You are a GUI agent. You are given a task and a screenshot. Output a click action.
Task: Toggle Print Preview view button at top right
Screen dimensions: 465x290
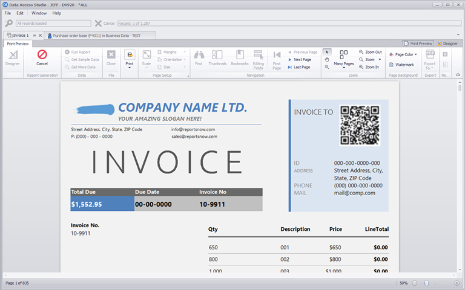click(418, 43)
